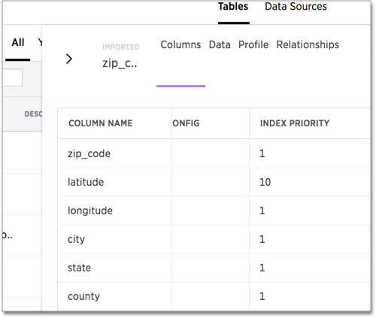The height and width of the screenshot is (318, 376).
Task: Click the zip_c.. table title
Action: [x=120, y=64]
